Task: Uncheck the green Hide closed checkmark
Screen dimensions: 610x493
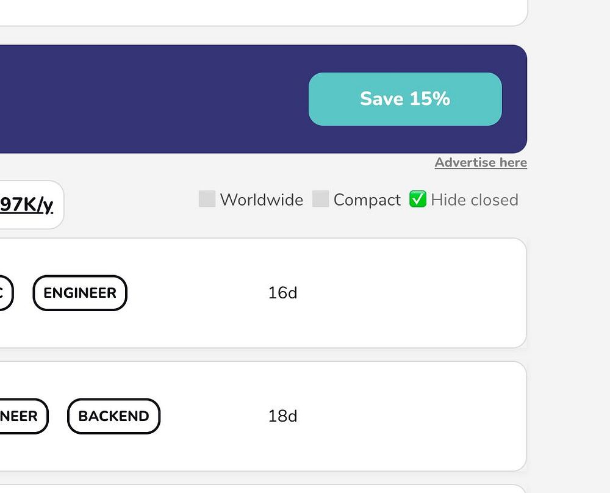Action: point(417,199)
